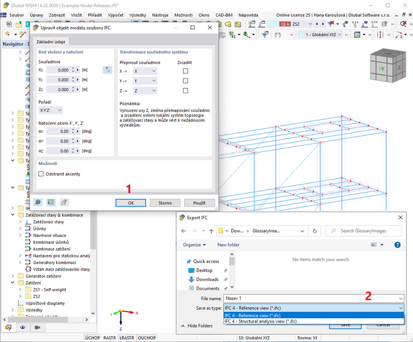Click the New Model icon in toolbar
The width and height of the screenshot is (413, 342).
pyautogui.click(x=9, y=25)
